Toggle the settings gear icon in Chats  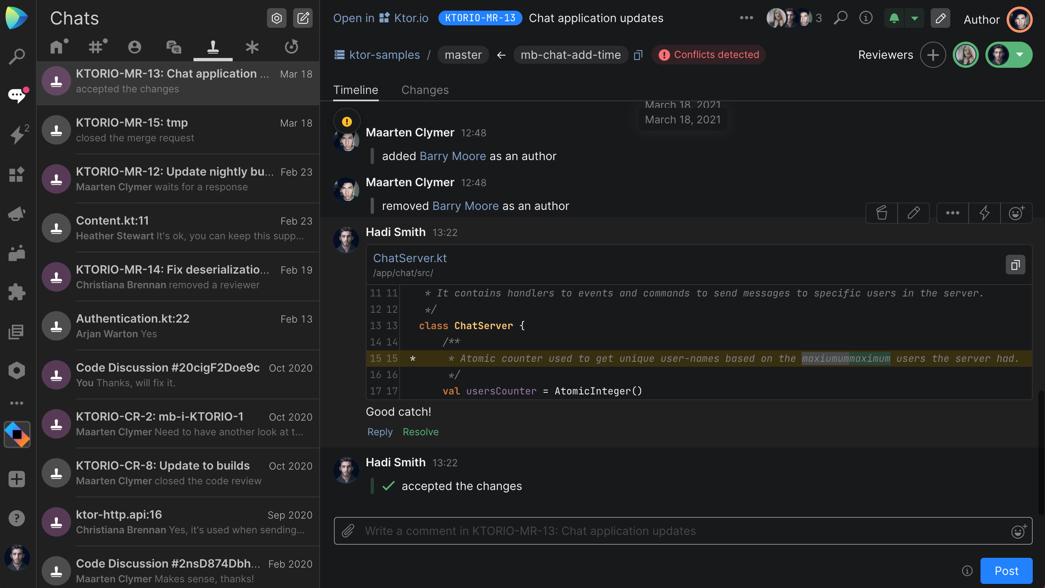(x=277, y=17)
